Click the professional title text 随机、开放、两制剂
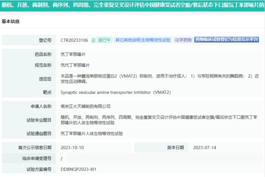Image resolution: width=265 pixels, height=177 pixels. tap(159, 120)
